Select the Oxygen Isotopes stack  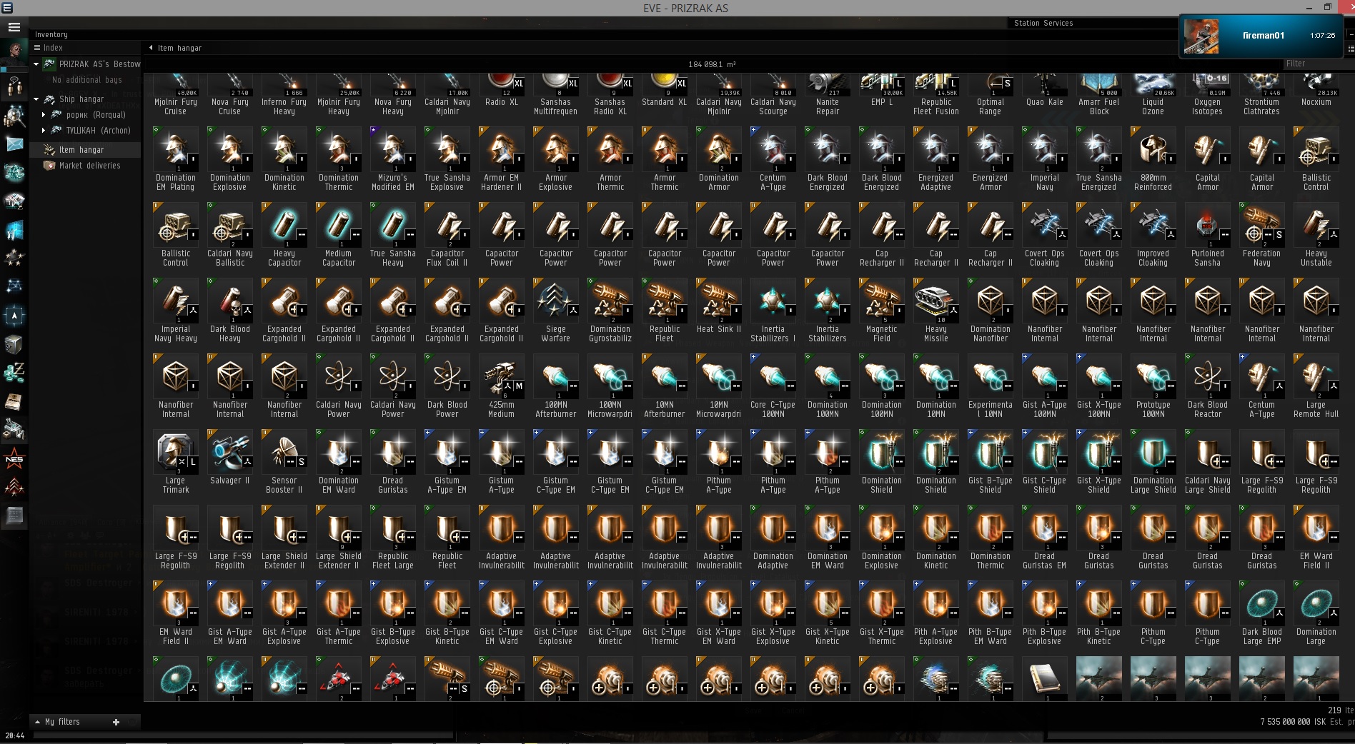[x=1208, y=94]
